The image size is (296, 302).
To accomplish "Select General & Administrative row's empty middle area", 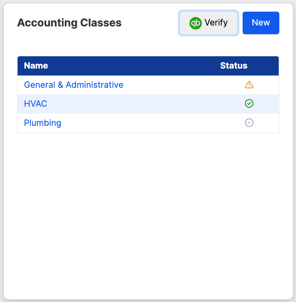I will point(176,85).
